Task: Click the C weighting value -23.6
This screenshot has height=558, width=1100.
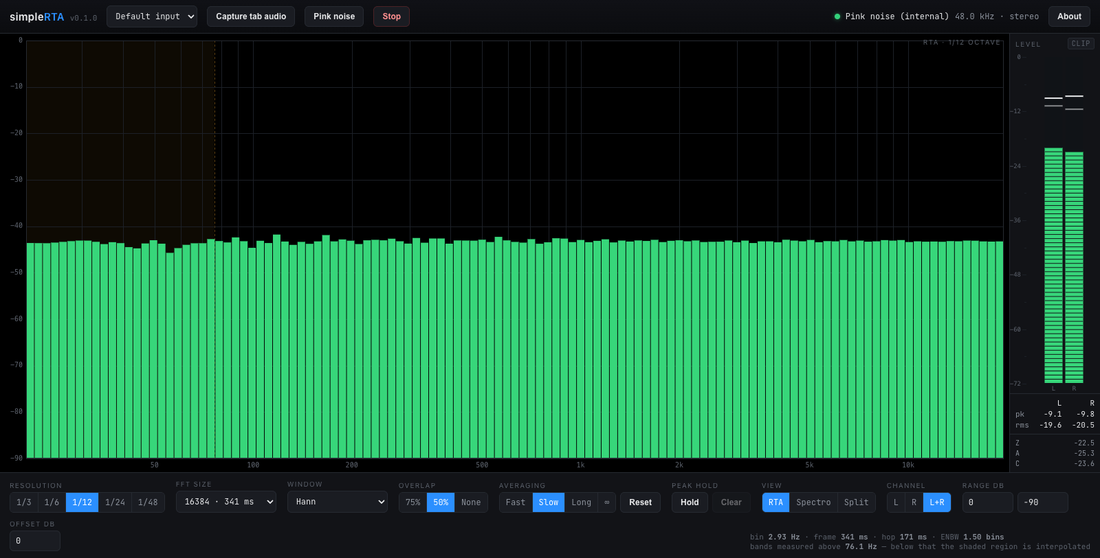Action: (1084, 463)
